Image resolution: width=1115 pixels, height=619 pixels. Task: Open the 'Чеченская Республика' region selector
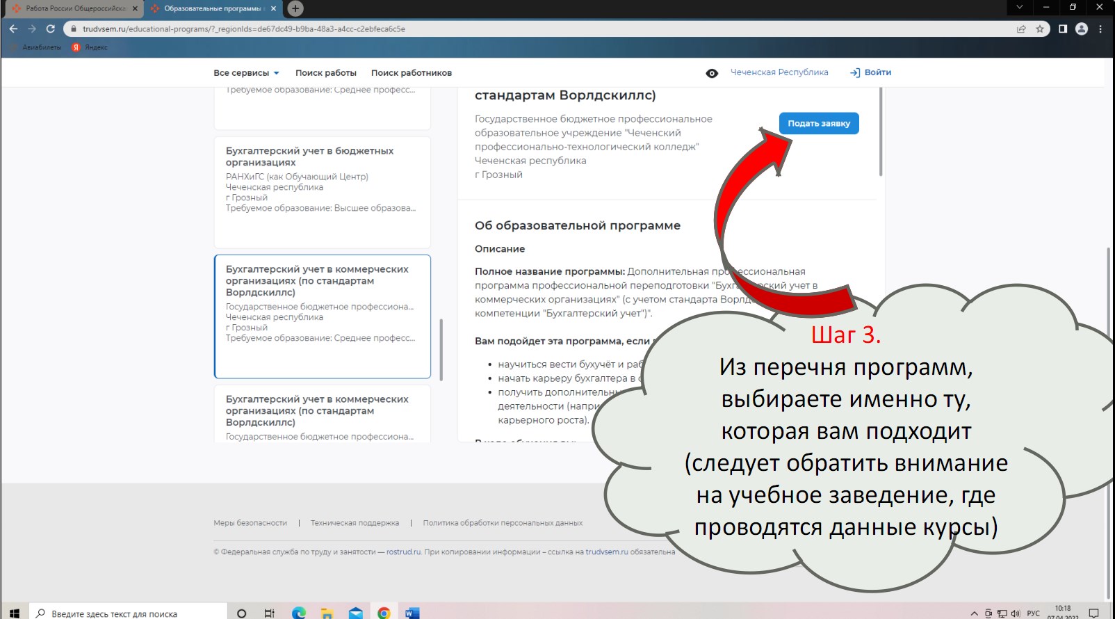779,72
